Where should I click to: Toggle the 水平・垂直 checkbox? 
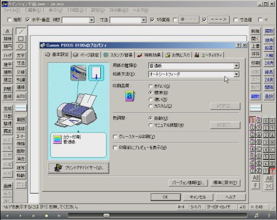(28, 19)
